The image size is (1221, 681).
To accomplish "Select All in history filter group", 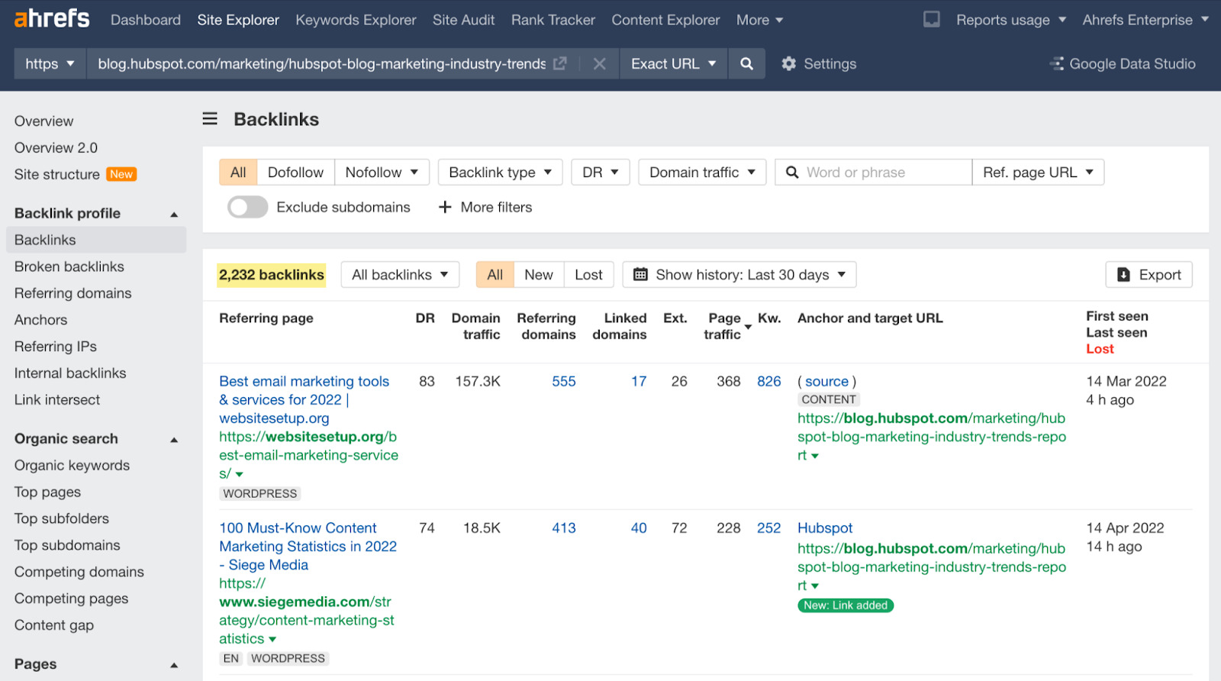I will (495, 275).
